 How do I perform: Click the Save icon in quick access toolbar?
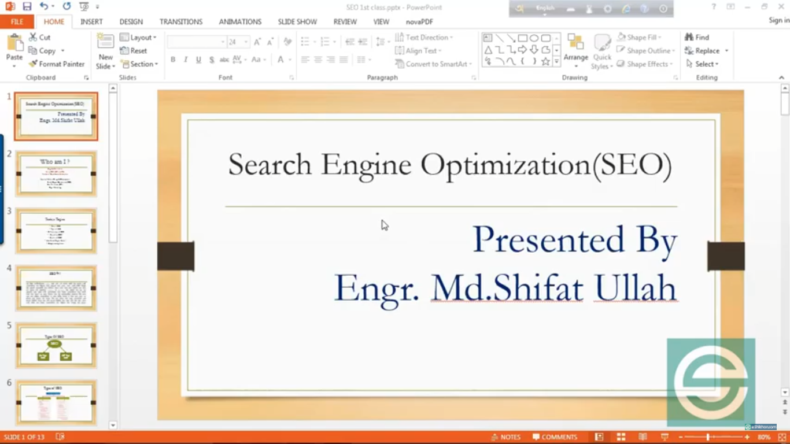(27, 6)
